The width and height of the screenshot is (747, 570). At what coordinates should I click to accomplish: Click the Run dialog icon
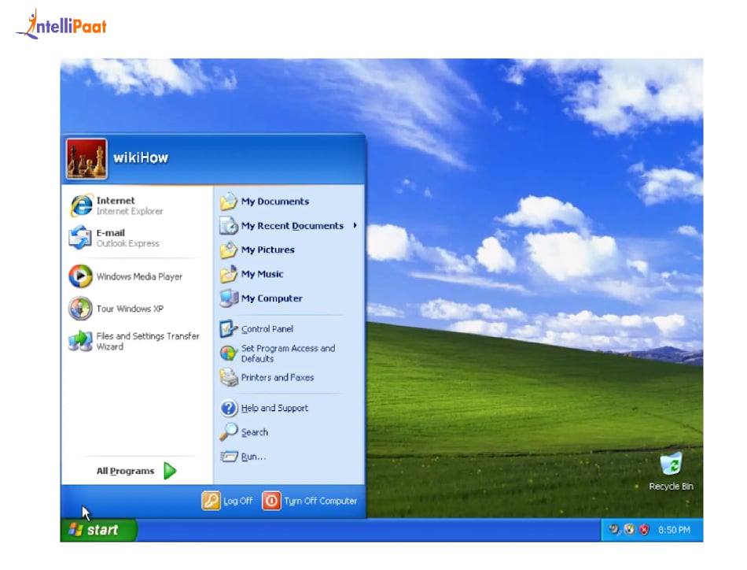(x=229, y=457)
